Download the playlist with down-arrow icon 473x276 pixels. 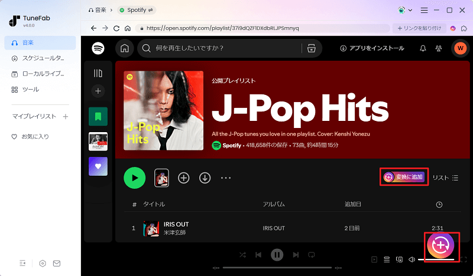tap(205, 178)
